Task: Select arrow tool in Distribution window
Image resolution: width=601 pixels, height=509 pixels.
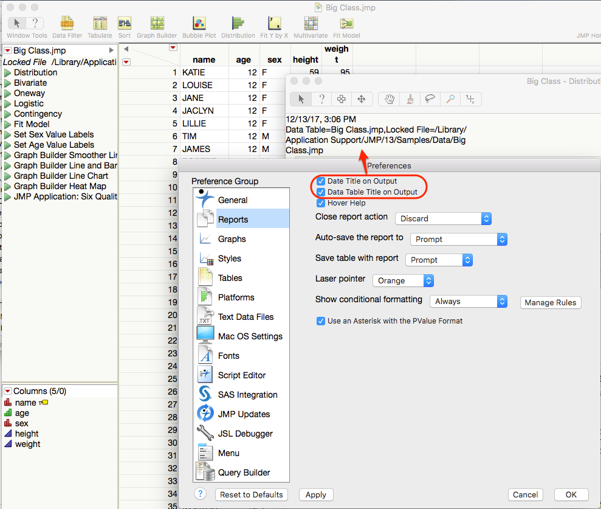Action: 301,99
